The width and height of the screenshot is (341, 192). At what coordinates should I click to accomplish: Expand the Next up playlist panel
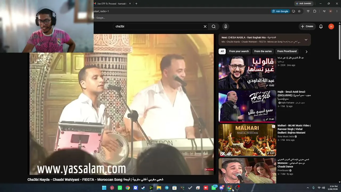click(306, 40)
